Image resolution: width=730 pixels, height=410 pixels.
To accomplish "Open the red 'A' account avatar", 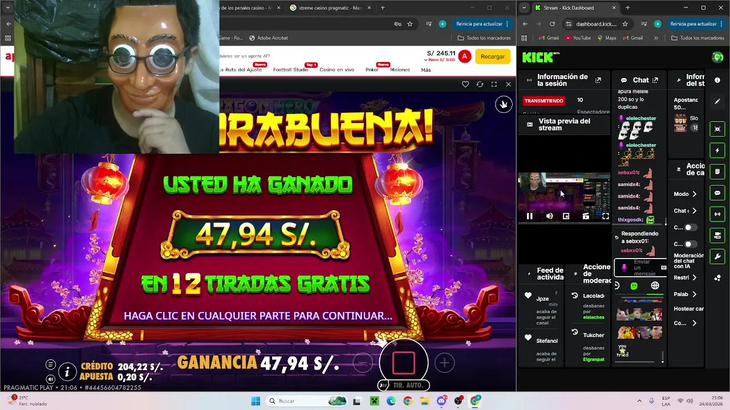I will [x=465, y=56].
